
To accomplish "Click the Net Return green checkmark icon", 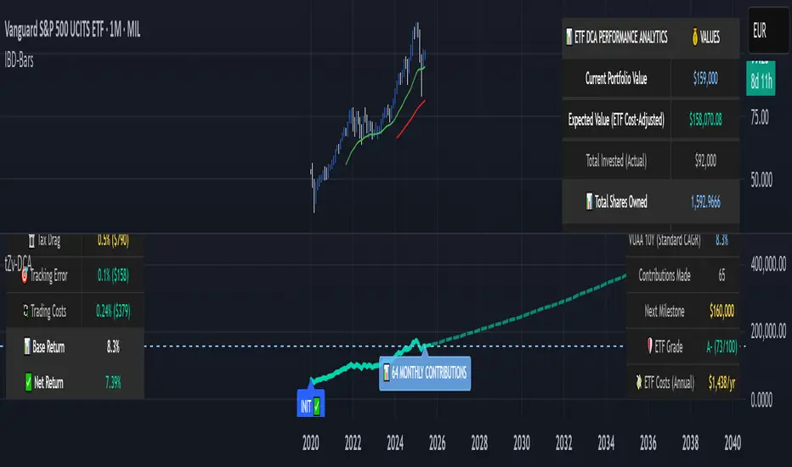I will pyautogui.click(x=28, y=382).
